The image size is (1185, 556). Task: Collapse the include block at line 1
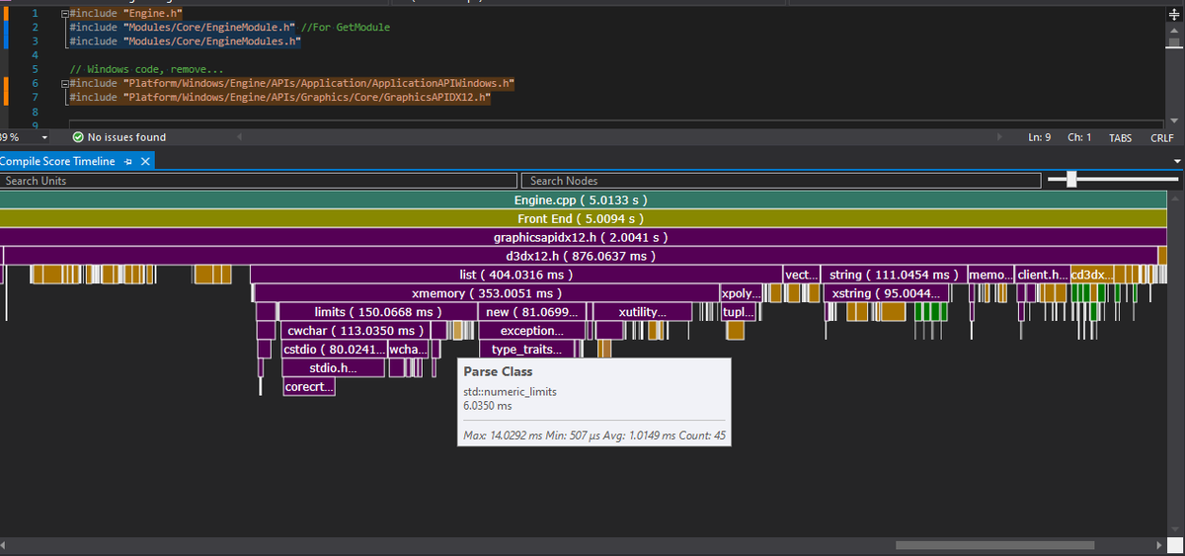[64, 14]
